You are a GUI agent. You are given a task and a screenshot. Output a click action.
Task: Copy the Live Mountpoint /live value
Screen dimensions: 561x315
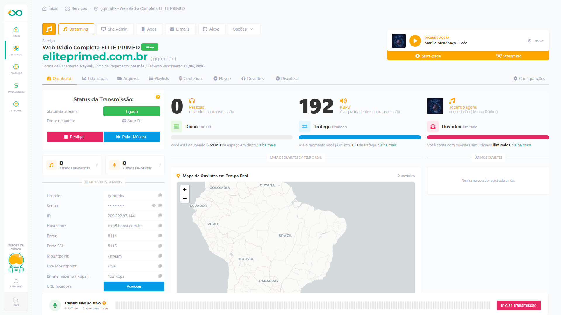[x=160, y=266]
